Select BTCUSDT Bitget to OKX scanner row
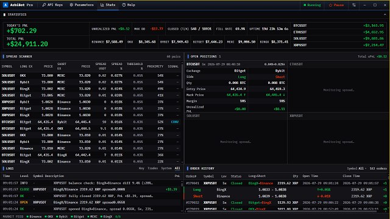This screenshot has height=219, width=390. pyautogui.click(x=90, y=128)
